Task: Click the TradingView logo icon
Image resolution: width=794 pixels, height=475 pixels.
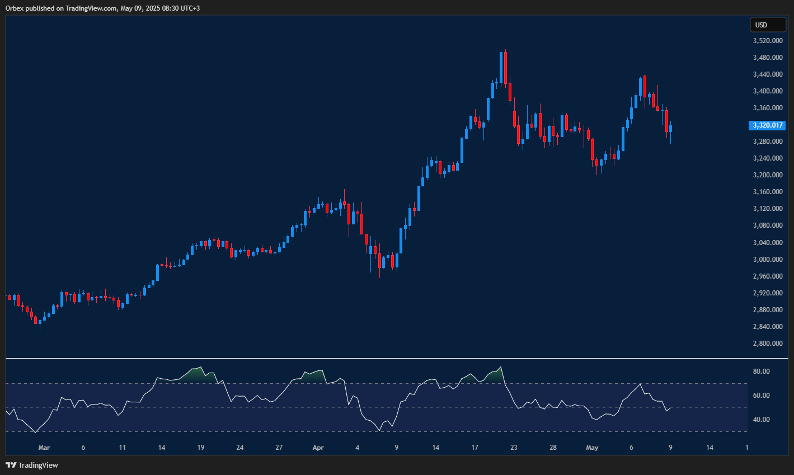Action: pyautogui.click(x=11, y=465)
